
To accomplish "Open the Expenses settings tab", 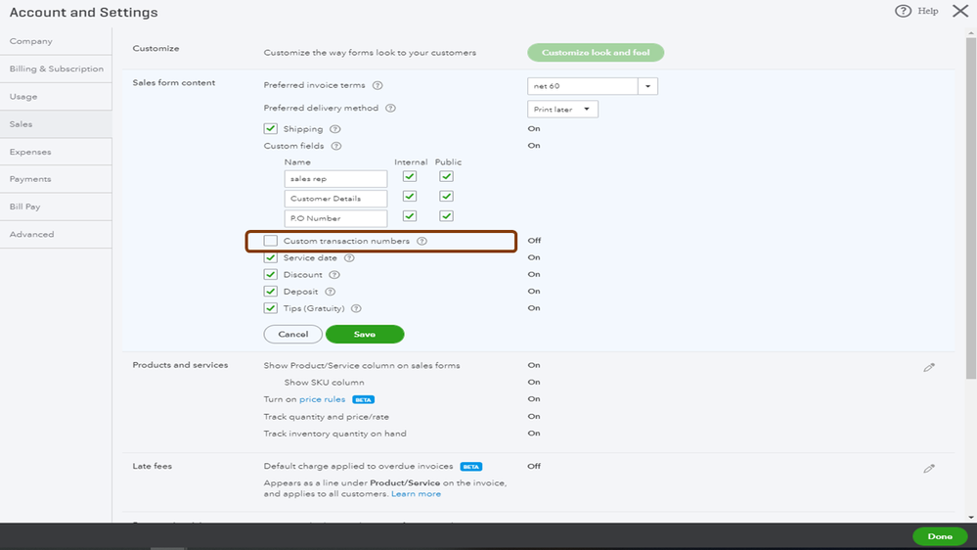I will point(30,152).
